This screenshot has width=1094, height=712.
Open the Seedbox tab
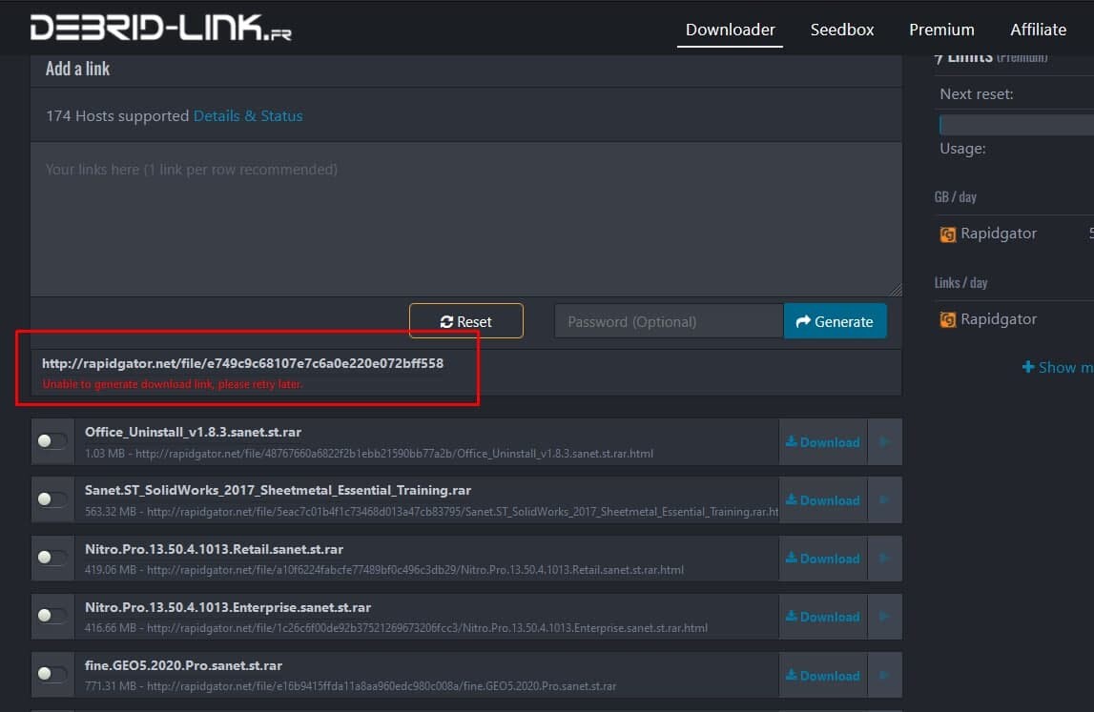[841, 30]
